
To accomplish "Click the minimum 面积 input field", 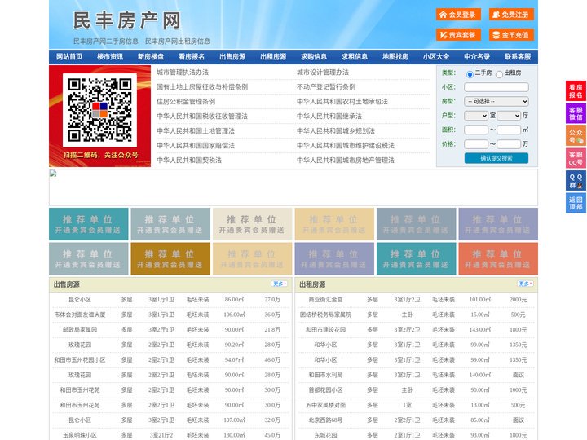I will point(476,130).
